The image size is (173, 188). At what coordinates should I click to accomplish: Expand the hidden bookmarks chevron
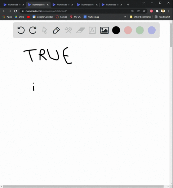pyautogui.click(x=125, y=17)
